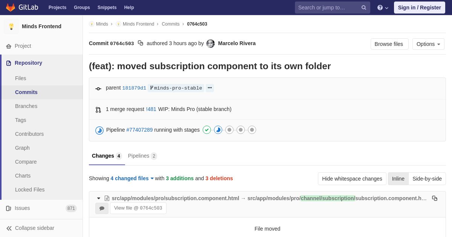The width and height of the screenshot is (452, 237).
Task: Open the top Help link
Action: pos(129,8)
